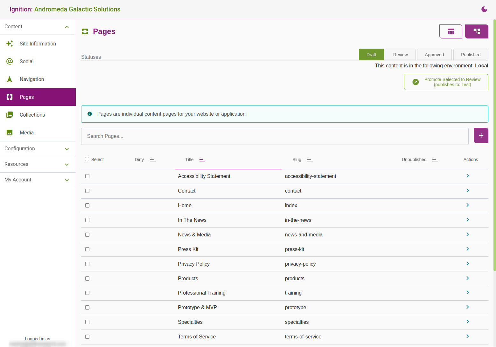Expand the Resources section
The width and height of the screenshot is (496, 347).
tap(38, 164)
